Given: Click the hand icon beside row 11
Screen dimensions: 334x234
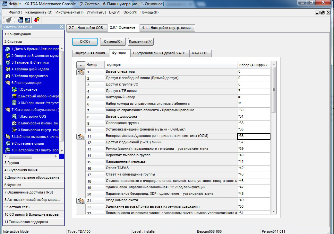Looking at the screenshot, I should click(81, 137).
